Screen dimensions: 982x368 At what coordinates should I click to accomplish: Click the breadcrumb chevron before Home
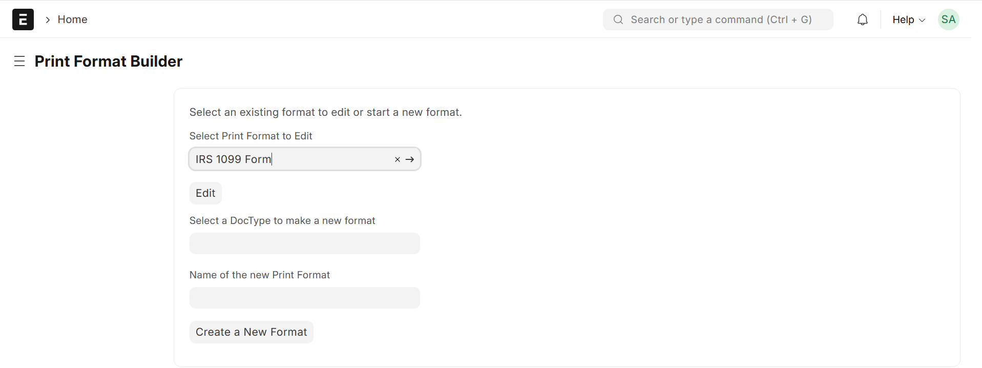point(47,19)
